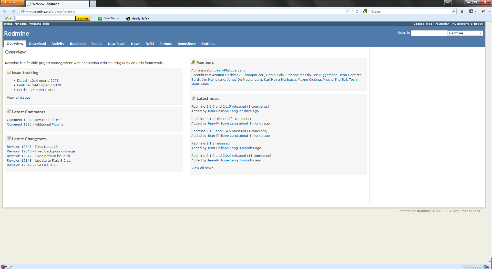Open a new tab with the plus icon
This screenshot has width=492, height=269.
point(93,4)
